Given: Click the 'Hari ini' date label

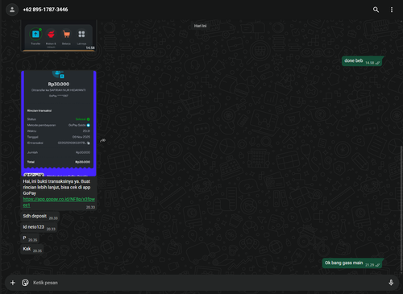Looking at the screenshot, I should (x=200, y=26).
